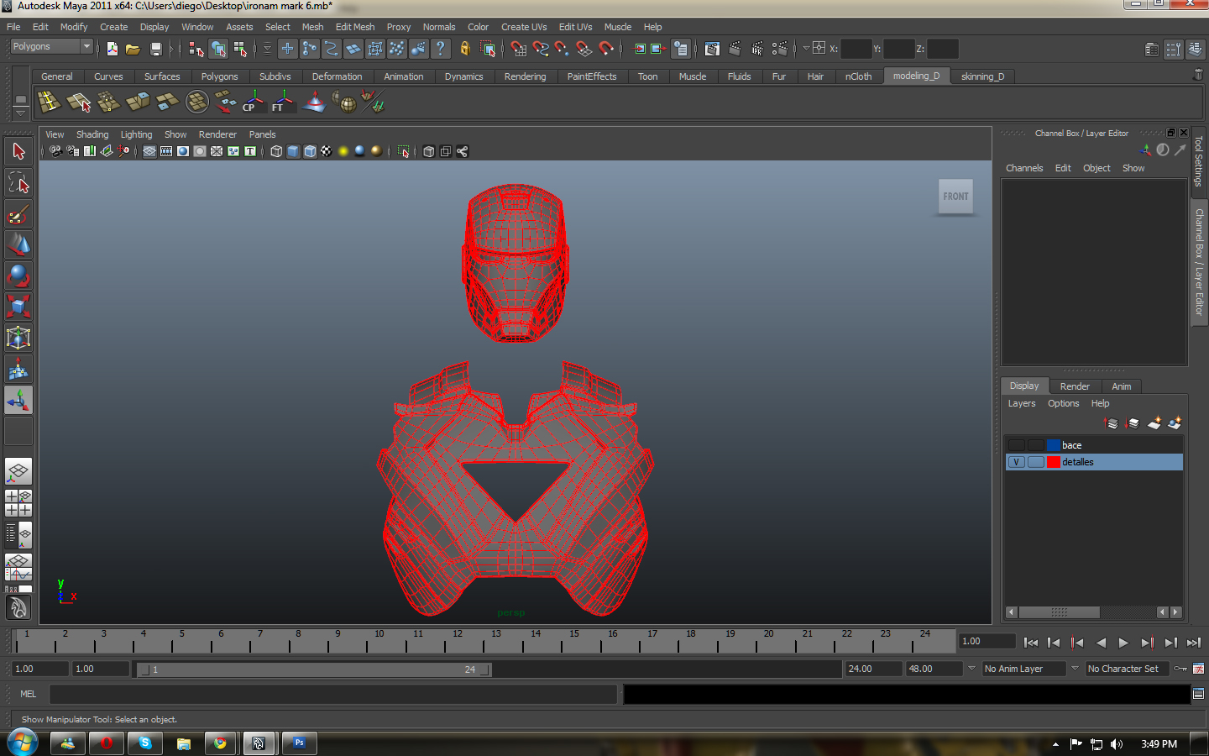1209x756 pixels.
Task: Click the FRONT view cube
Action: [x=955, y=197]
